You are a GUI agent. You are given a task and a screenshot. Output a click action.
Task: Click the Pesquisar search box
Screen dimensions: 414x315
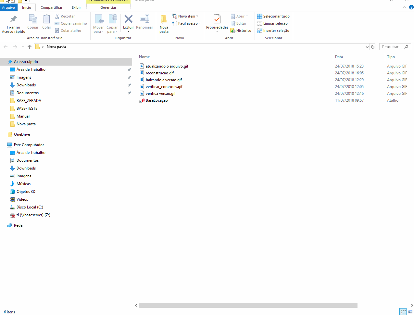pyautogui.click(x=392, y=47)
